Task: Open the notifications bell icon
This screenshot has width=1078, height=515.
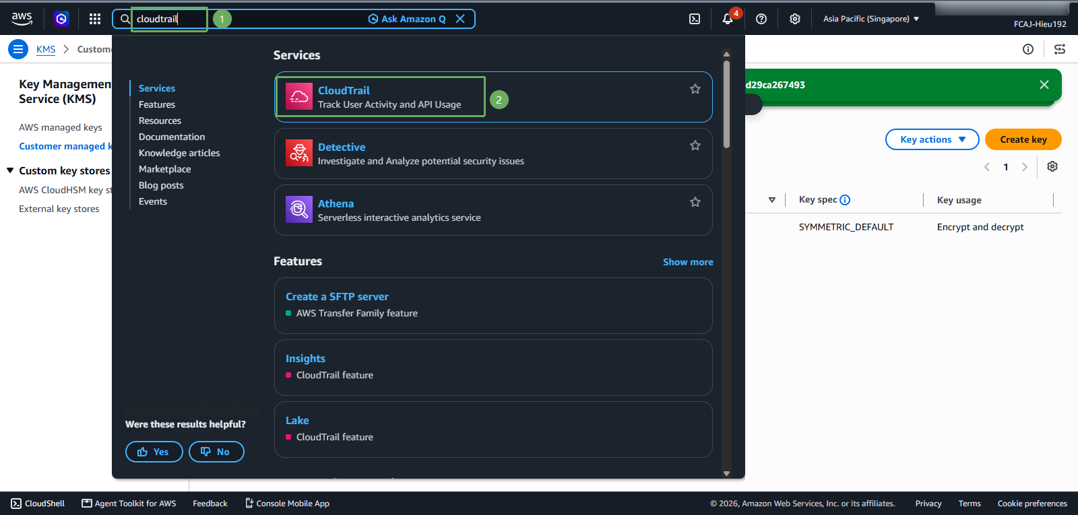Action: pos(728,19)
